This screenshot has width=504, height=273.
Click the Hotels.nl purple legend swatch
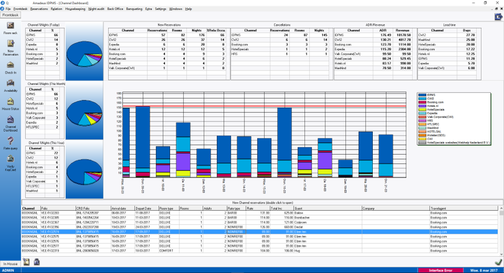click(422, 106)
